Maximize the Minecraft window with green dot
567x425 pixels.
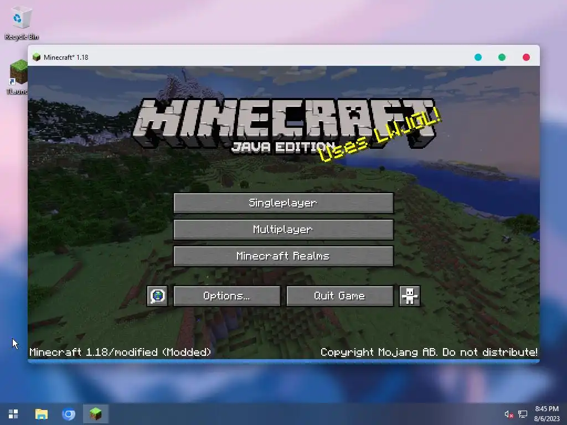502,57
